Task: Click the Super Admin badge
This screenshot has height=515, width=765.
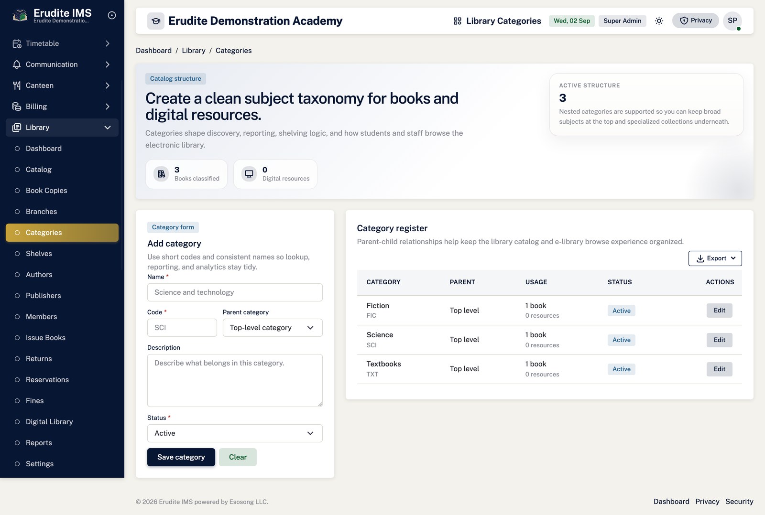Action: click(x=623, y=21)
